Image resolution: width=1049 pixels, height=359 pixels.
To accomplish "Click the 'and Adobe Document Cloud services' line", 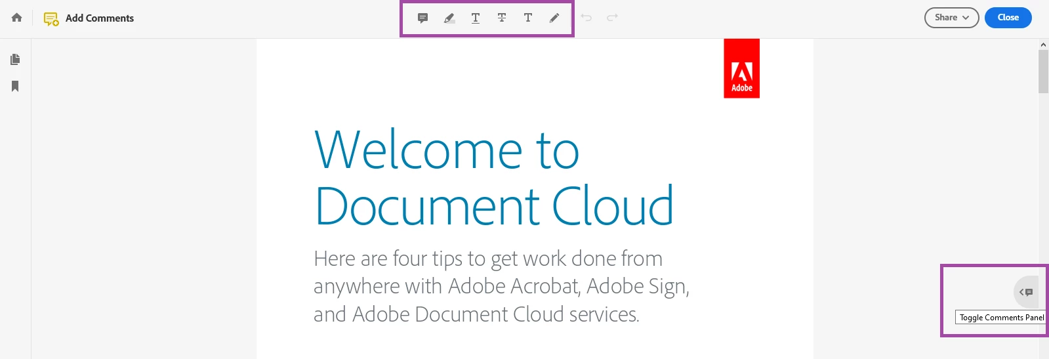I will pos(476,314).
